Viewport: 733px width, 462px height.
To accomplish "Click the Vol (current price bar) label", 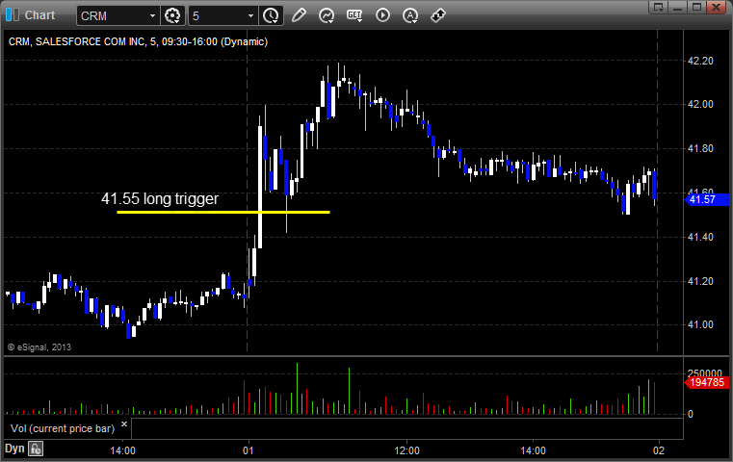I will click(63, 428).
